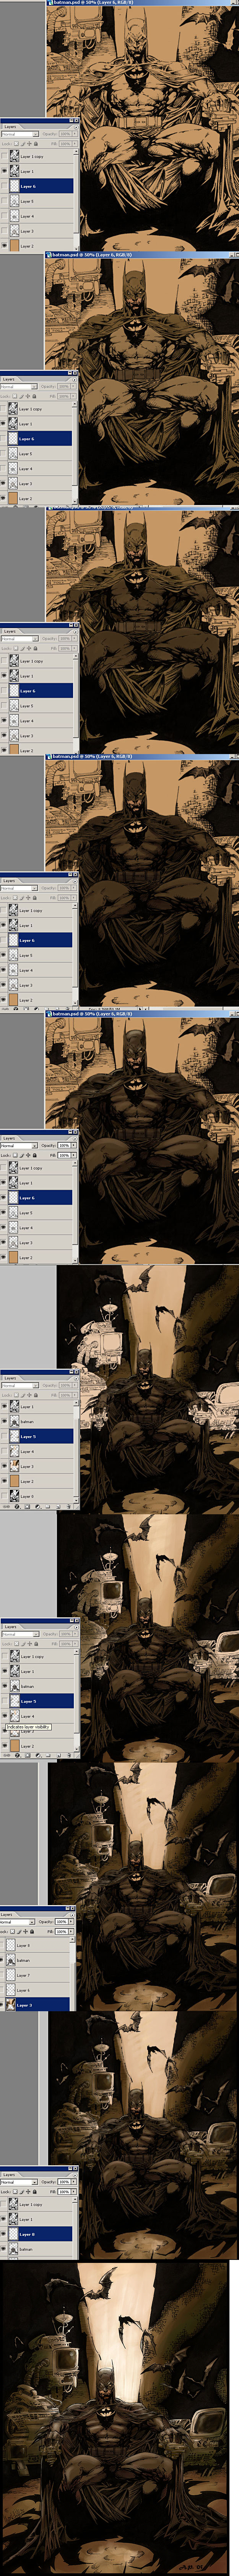Lock transparent pixels in tooltip Layers panel

pos(17,1644)
